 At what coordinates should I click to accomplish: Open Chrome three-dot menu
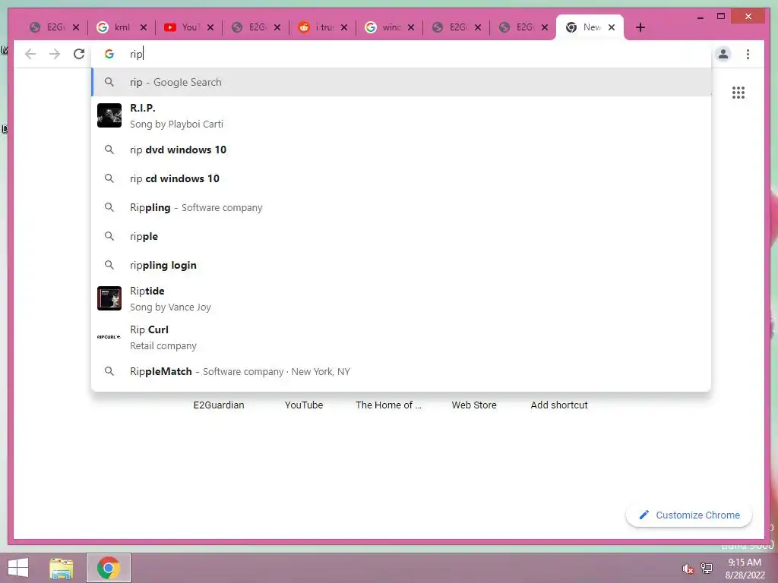pos(748,54)
